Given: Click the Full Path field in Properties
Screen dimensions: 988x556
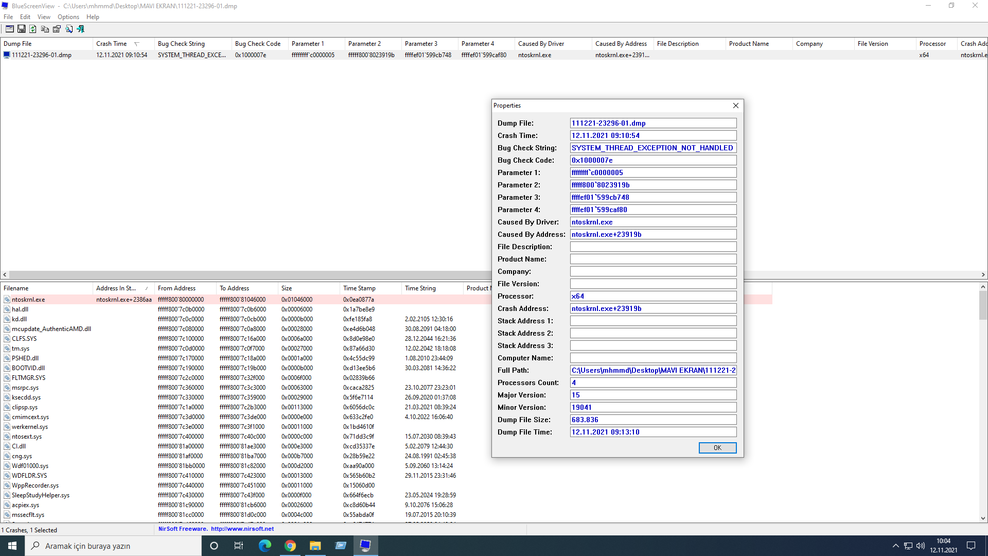Looking at the screenshot, I should click(x=653, y=370).
